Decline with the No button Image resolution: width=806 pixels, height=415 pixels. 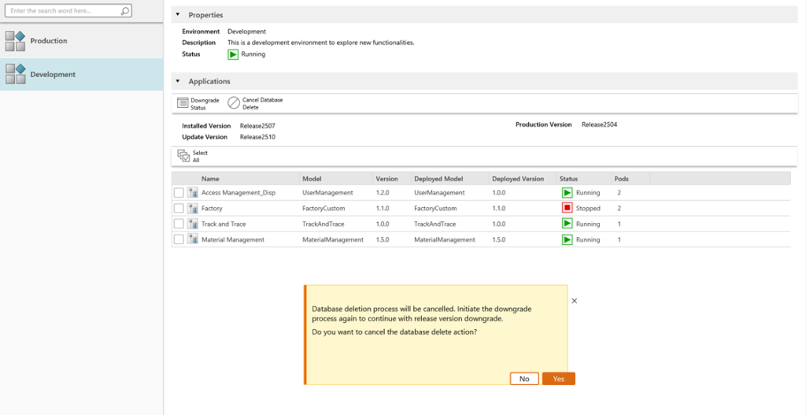pyautogui.click(x=524, y=379)
